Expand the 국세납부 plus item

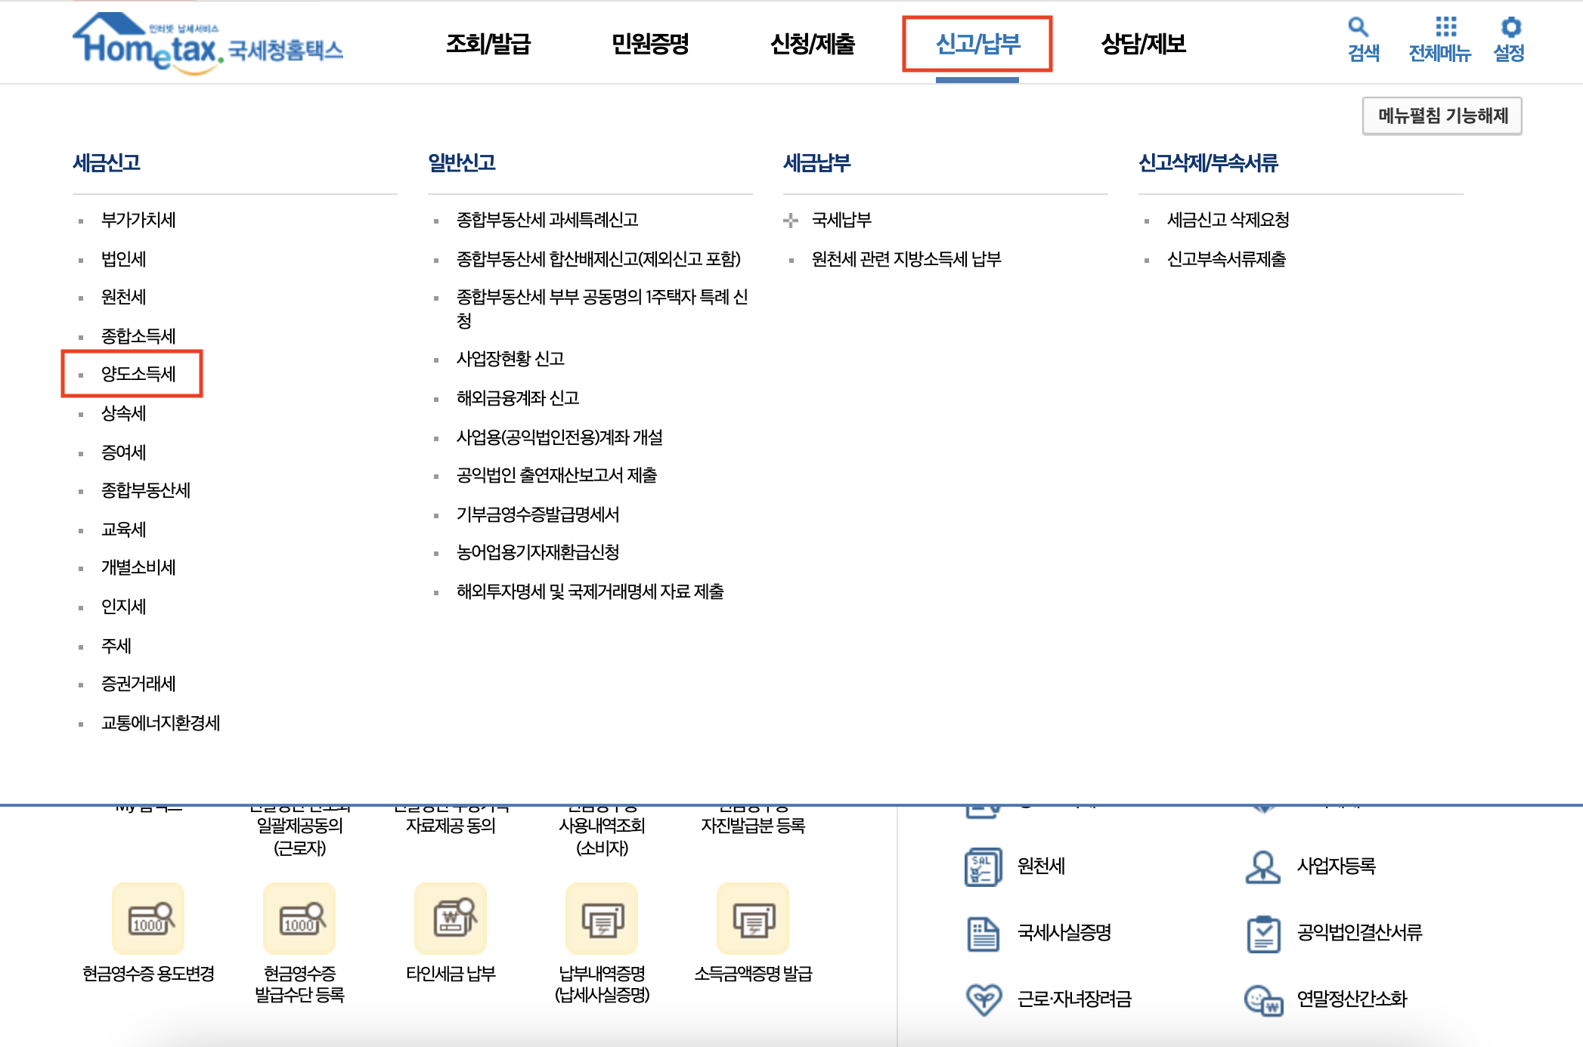click(x=791, y=221)
